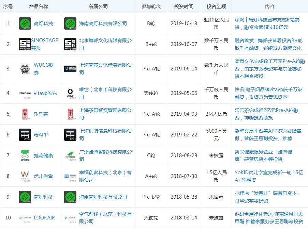
Task: Click the 千万级人民币 amount cell
Action: (x=216, y=93)
